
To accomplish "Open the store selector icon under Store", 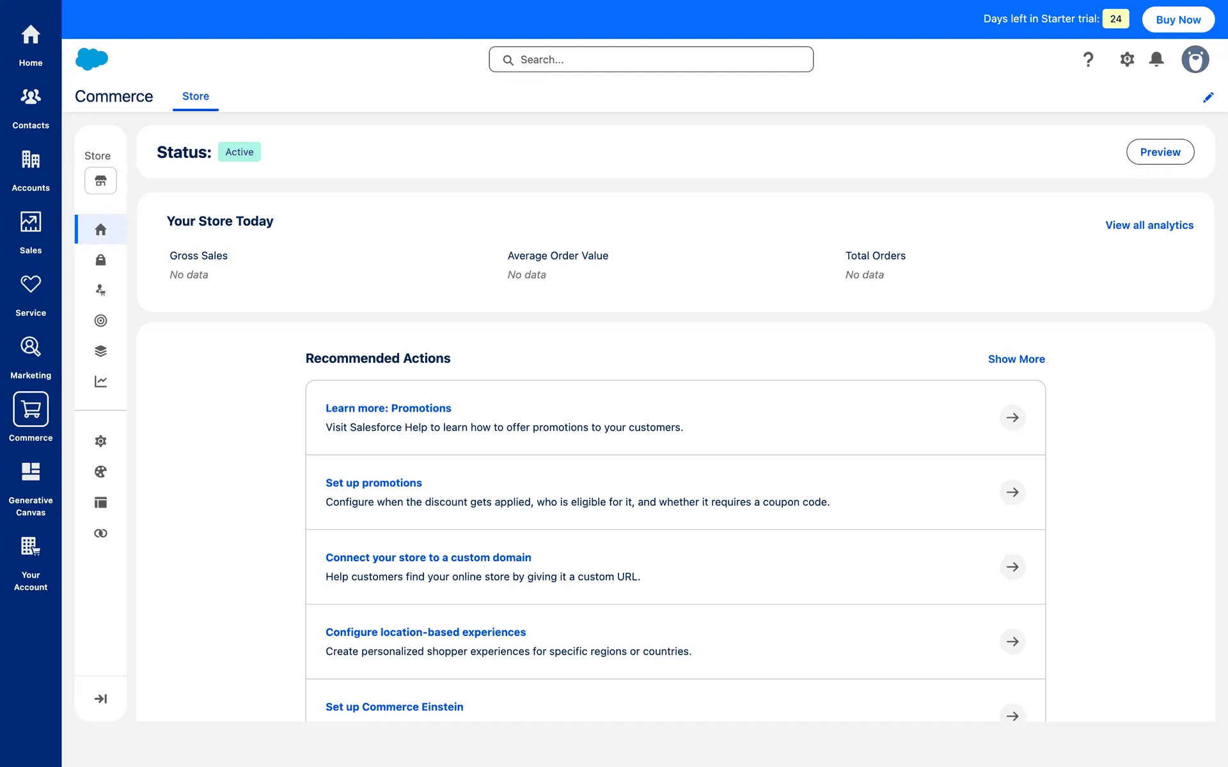I will (x=100, y=181).
